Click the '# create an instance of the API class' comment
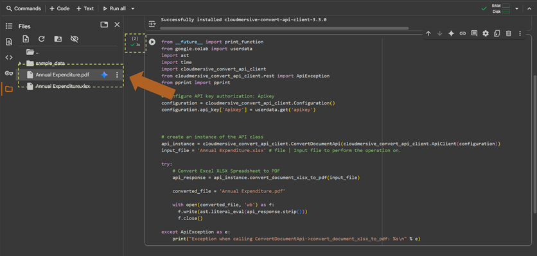This screenshot has height=256, width=537. (212, 137)
